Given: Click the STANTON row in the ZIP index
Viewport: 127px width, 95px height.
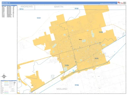Looking at the screenshot, I should 8,17.
